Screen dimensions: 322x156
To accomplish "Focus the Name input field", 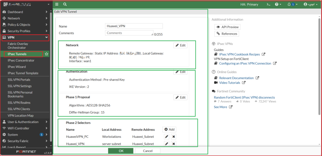I will [x=134, y=26].
